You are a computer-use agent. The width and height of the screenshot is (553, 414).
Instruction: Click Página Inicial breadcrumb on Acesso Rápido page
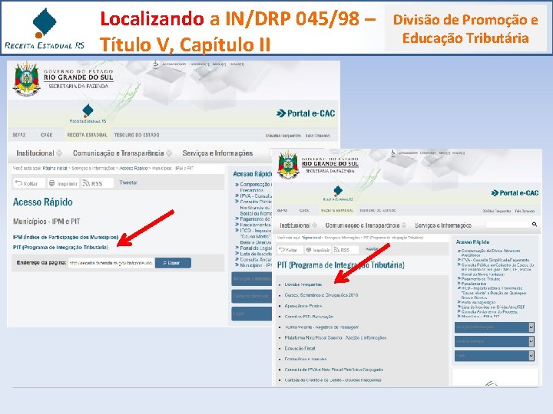(x=55, y=168)
